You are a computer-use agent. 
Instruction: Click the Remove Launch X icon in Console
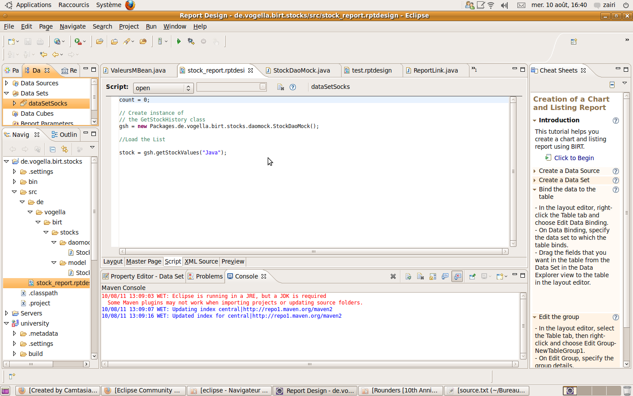pos(393,276)
